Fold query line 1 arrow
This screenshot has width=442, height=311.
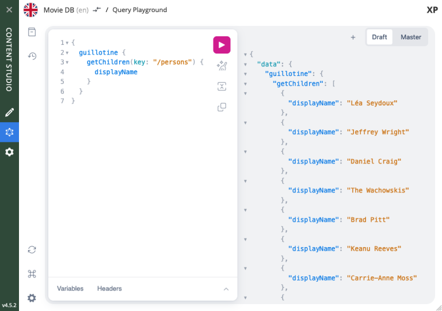click(x=67, y=43)
